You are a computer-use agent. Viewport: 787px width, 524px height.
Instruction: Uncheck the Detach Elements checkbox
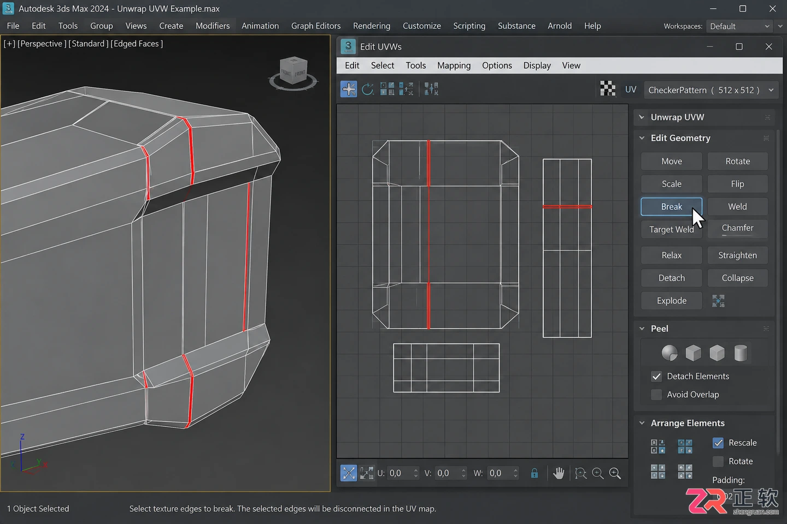coord(656,377)
